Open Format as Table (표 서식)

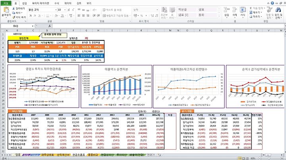pos(172,13)
